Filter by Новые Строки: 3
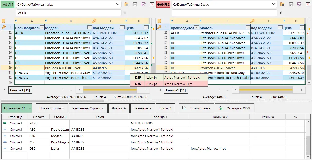This screenshot has width=312, height=160. [x=52, y=108]
